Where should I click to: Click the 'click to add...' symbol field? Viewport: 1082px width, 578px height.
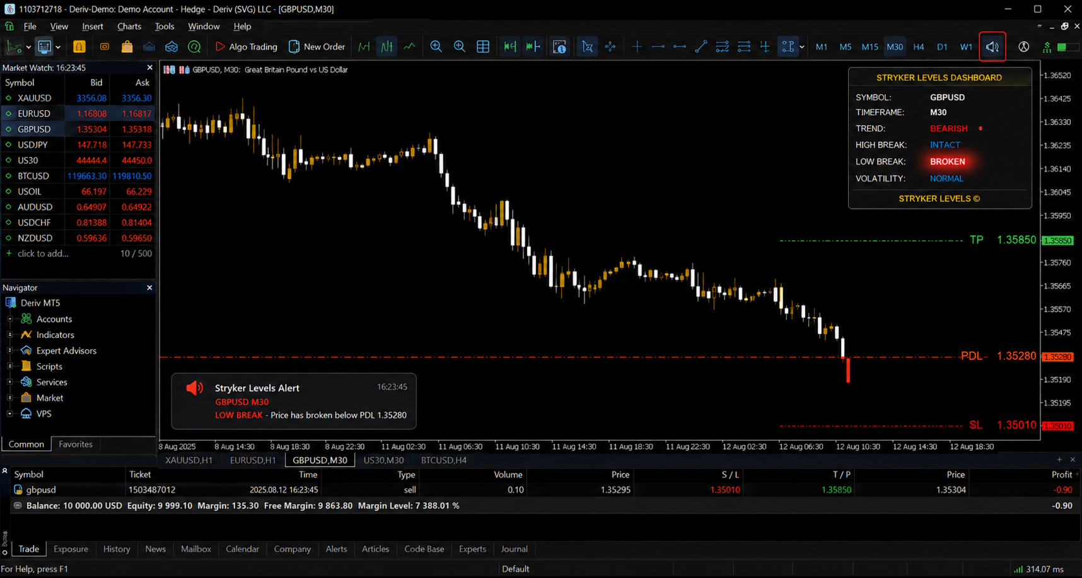pos(43,253)
